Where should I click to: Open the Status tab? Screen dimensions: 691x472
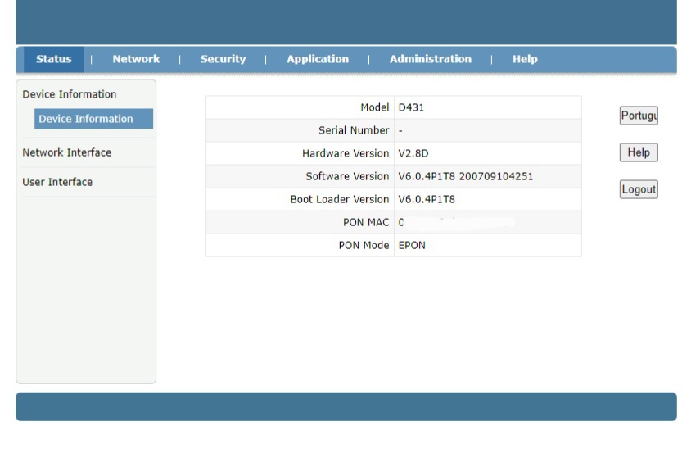point(53,59)
